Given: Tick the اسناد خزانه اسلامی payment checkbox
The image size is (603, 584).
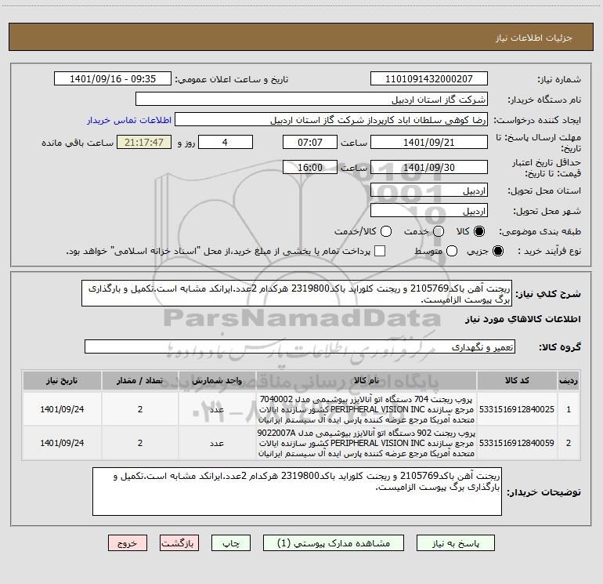Looking at the screenshot, I should 380,251.
